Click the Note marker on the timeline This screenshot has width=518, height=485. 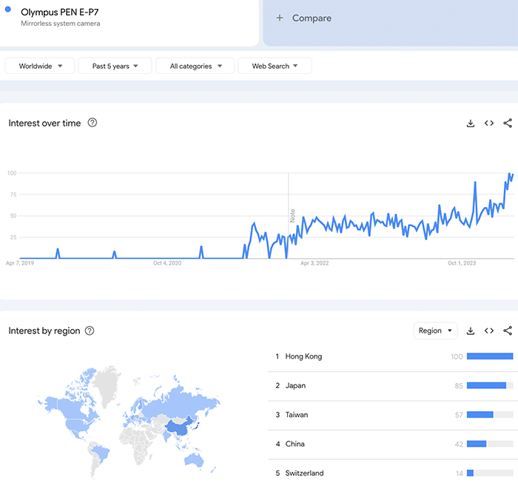pos(292,216)
